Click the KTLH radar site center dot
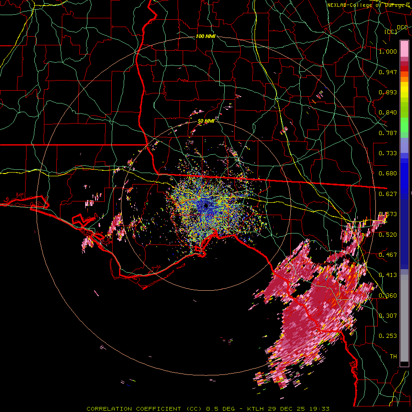 206,206
